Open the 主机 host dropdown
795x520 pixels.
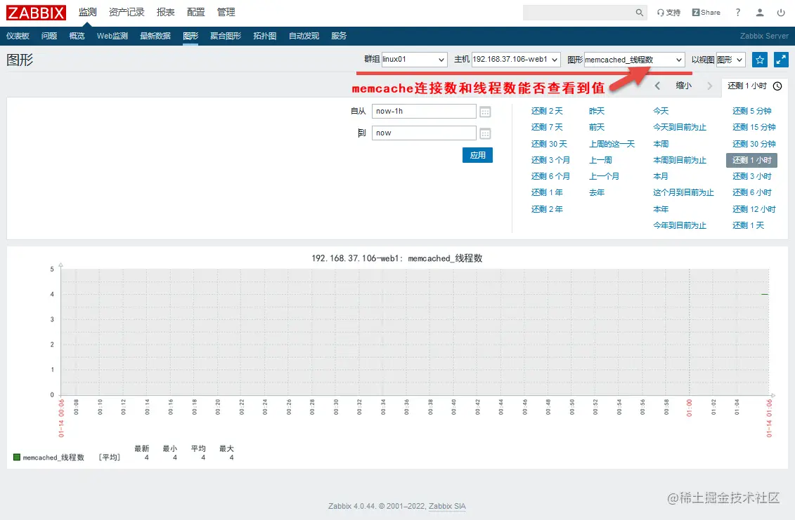coord(516,59)
